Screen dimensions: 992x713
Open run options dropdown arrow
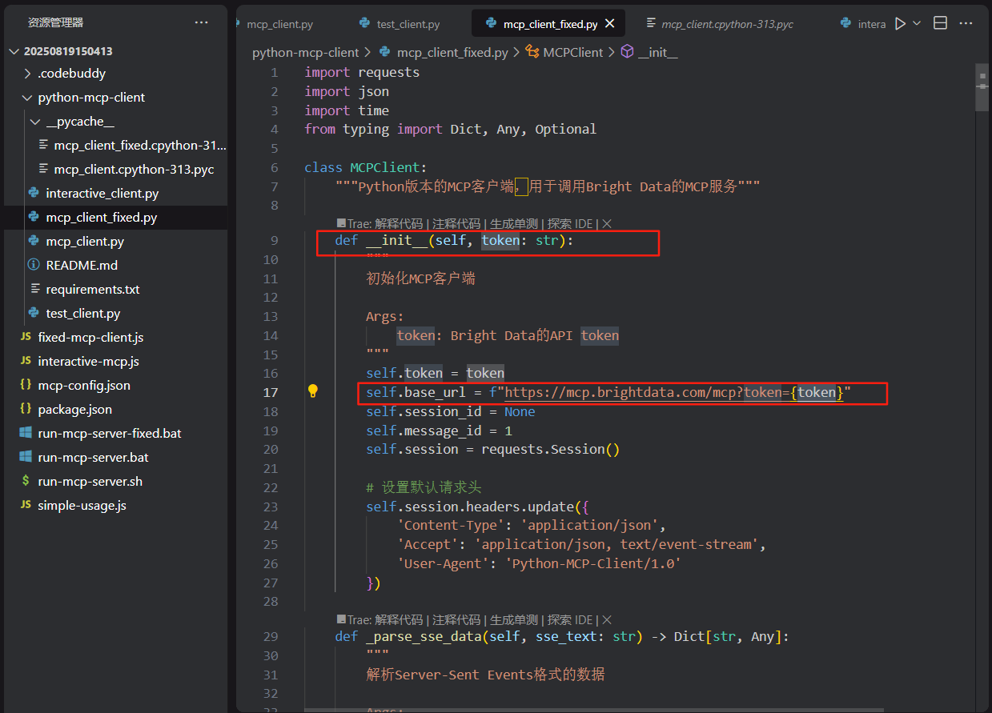[918, 24]
